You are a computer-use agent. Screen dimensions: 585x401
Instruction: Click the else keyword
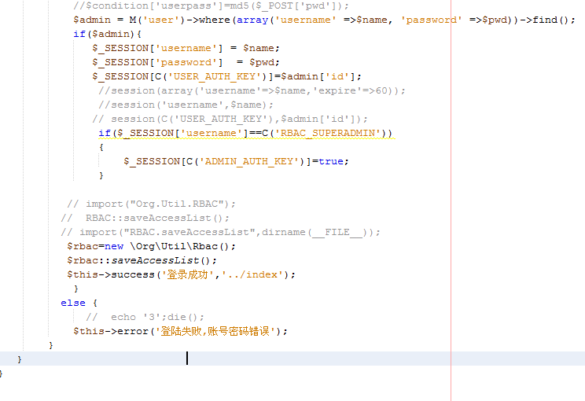[72, 303]
